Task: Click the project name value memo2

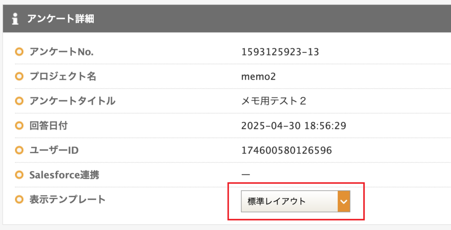Action: 259,77
